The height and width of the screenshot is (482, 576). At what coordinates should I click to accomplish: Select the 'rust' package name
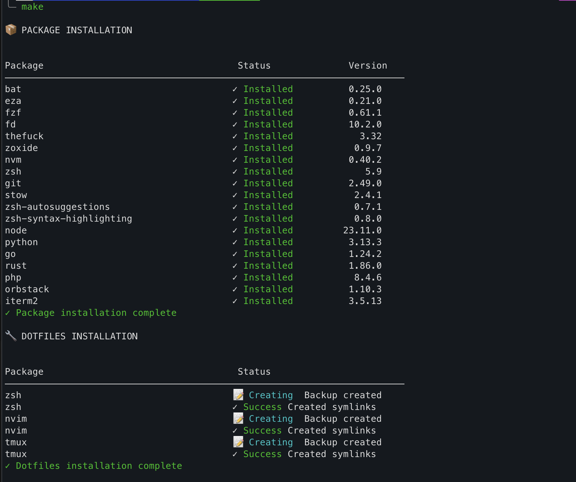point(16,266)
